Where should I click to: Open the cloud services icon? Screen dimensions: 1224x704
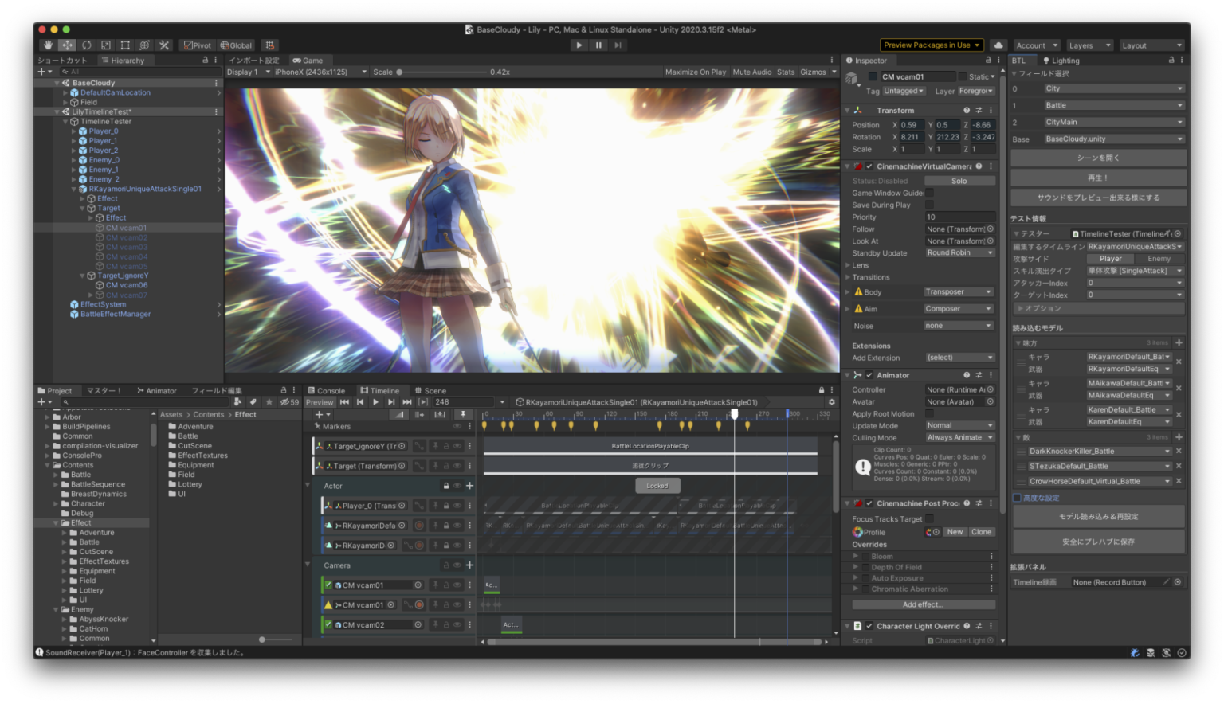(998, 45)
